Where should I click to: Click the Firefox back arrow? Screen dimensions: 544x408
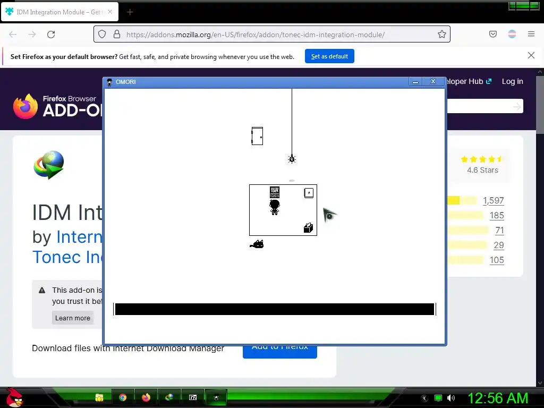[13, 35]
